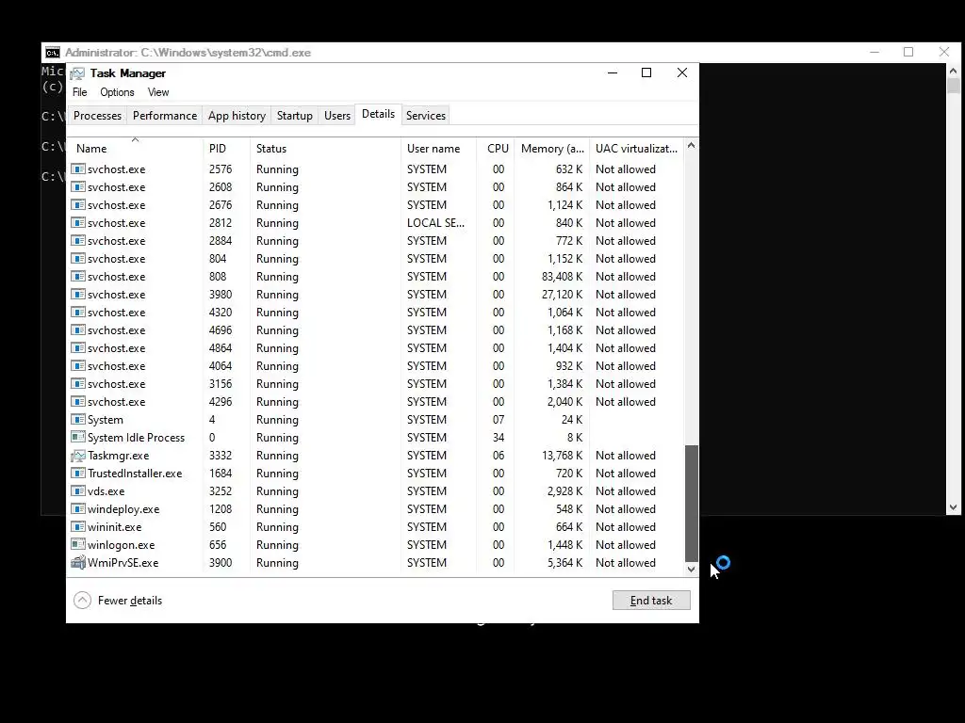This screenshot has height=723, width=965.
Task: Switch to the Startup tab
Action: 295,116
